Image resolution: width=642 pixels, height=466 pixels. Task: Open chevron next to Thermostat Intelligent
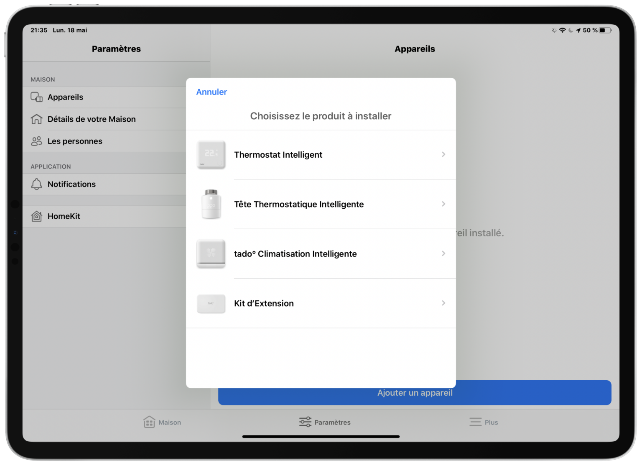[x=443, y=154]
